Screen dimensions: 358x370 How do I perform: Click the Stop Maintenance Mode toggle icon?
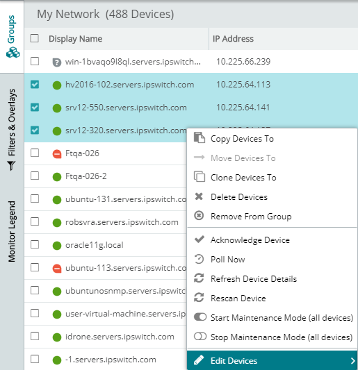pyautogui.click(x=200, y=336)
